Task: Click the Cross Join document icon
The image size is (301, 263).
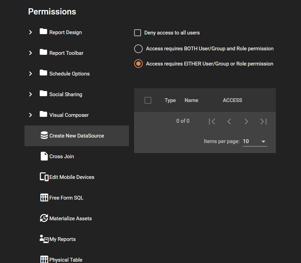Action: point(44,156)
